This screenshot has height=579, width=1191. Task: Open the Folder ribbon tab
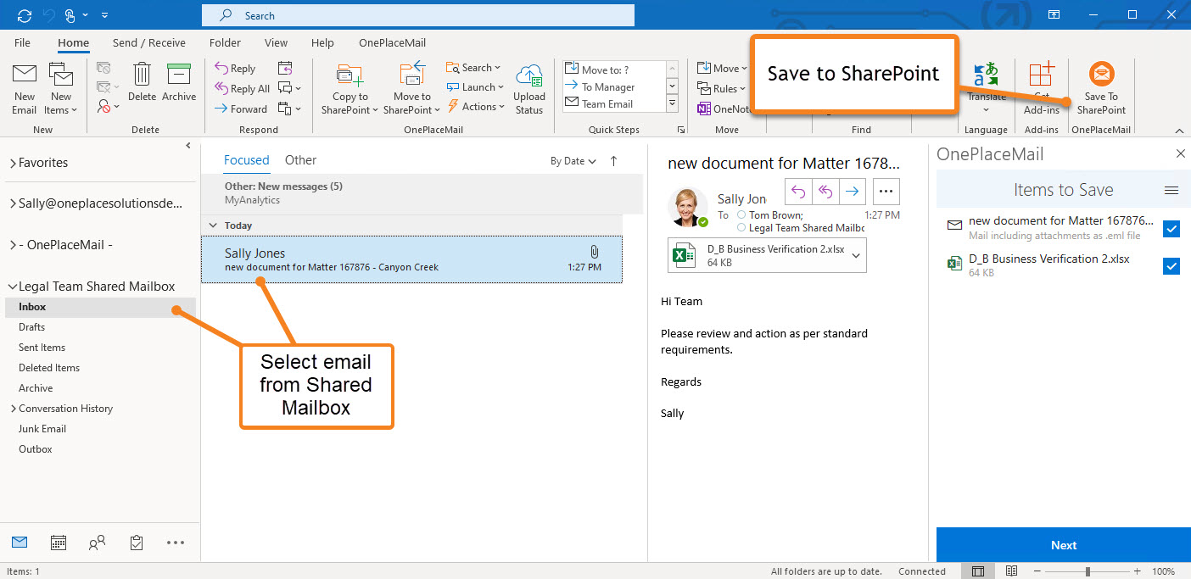225,42
